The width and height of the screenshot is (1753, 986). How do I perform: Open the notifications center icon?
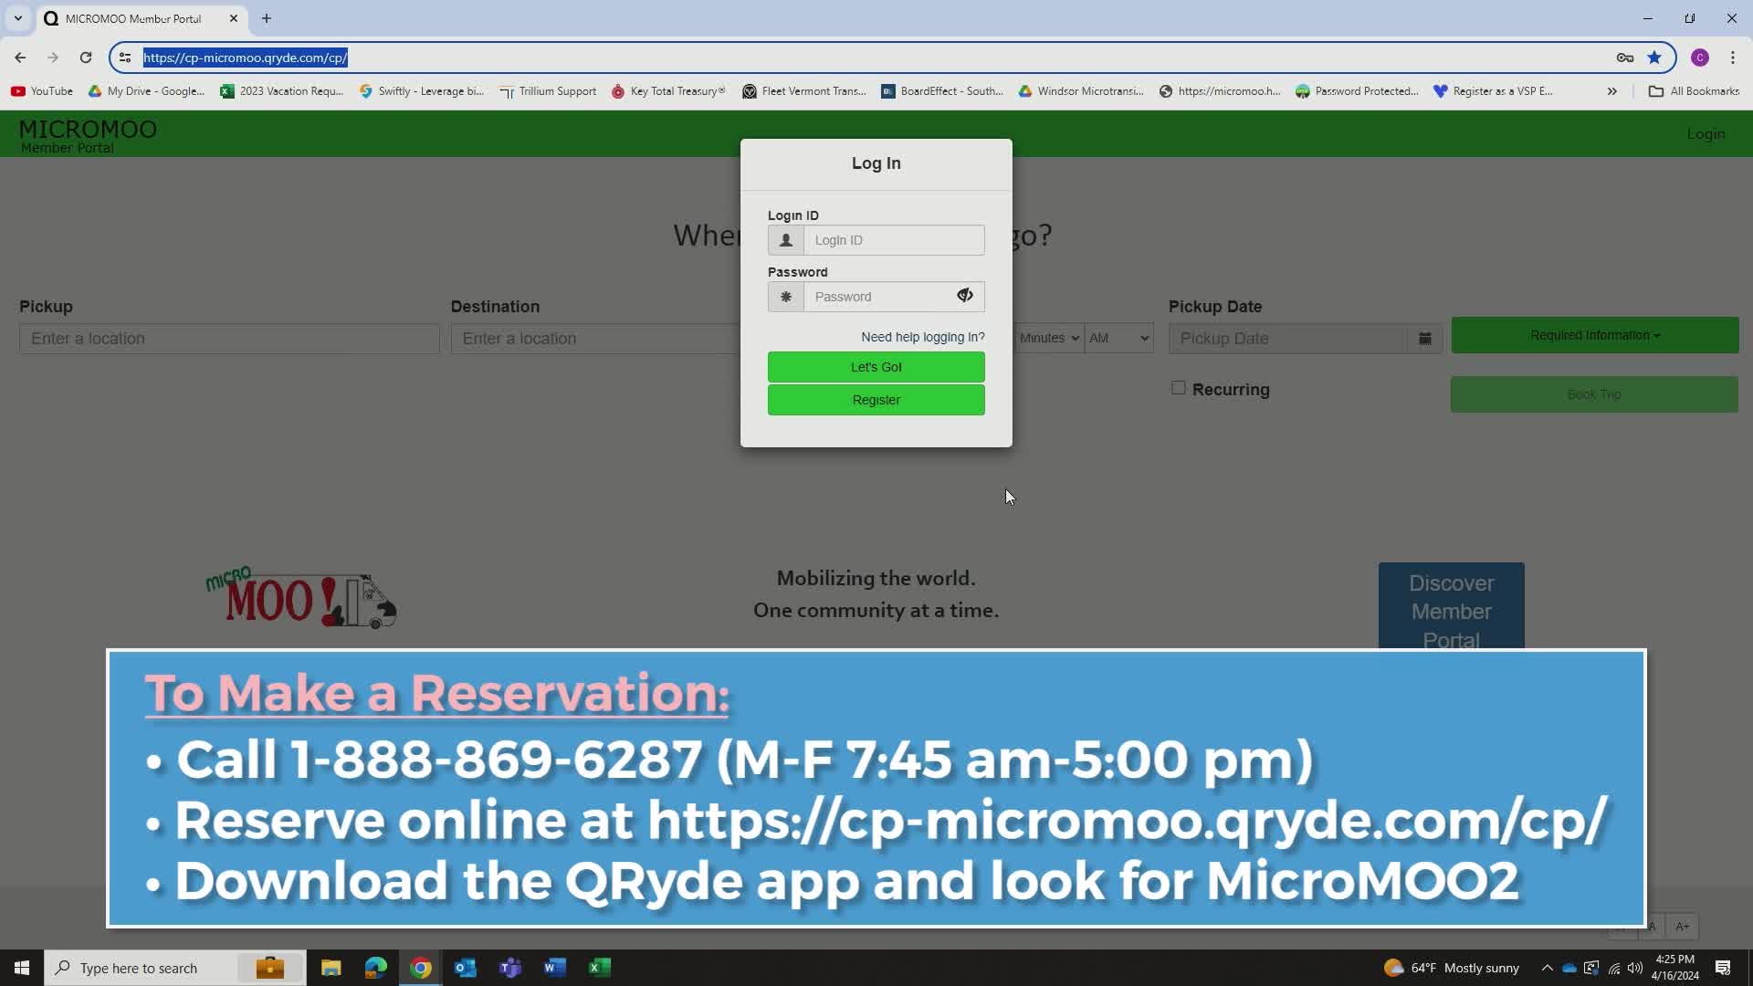pyautogui.click(x=1723, y=968)
